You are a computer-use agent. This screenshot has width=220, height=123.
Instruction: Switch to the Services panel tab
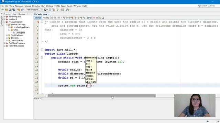click(22, 14)
